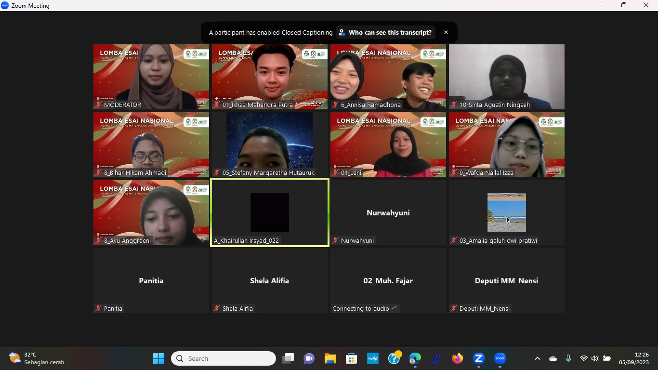Click the Microsoft Edge taskbar icon

415,358
